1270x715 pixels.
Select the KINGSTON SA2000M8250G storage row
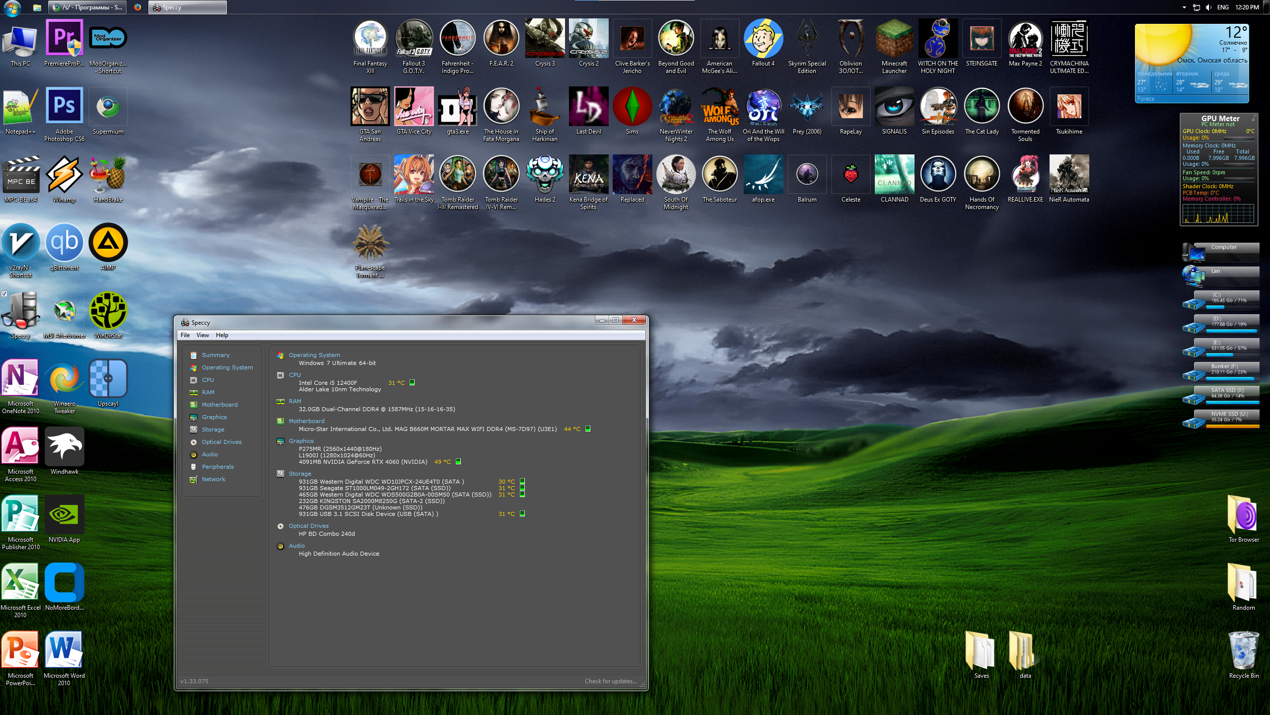[x=371, y=501]
